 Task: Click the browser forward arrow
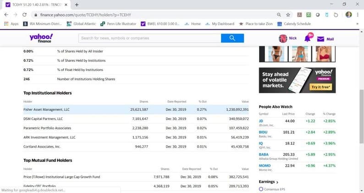click(x=15, y=15)
